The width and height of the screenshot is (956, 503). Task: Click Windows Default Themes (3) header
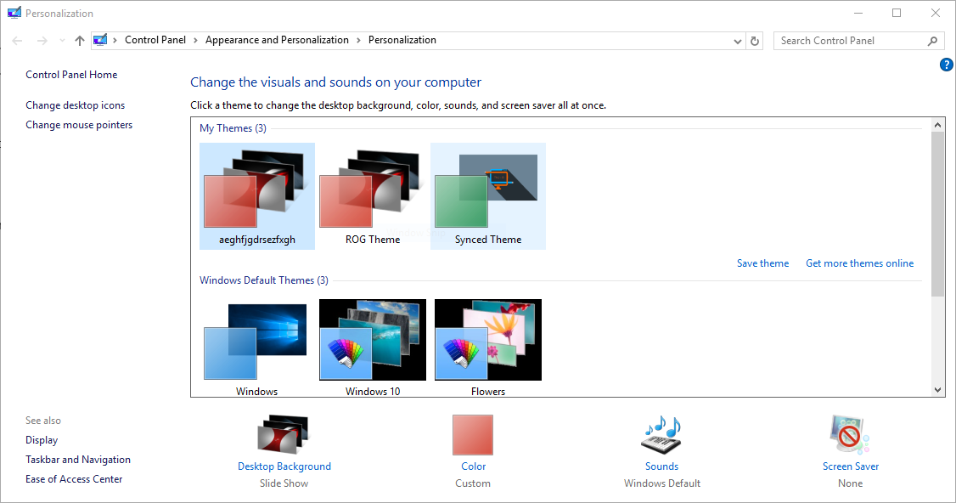(264, 280)
